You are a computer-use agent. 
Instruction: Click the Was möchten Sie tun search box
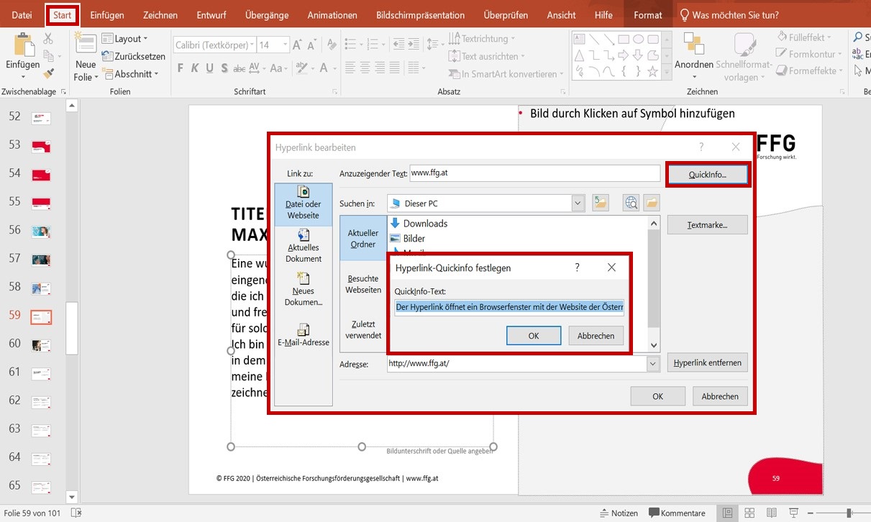tap(729, 14)
